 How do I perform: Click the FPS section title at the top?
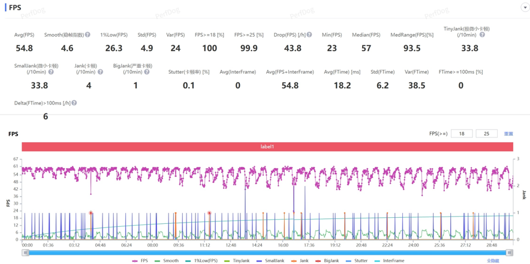tap(15, 7)
